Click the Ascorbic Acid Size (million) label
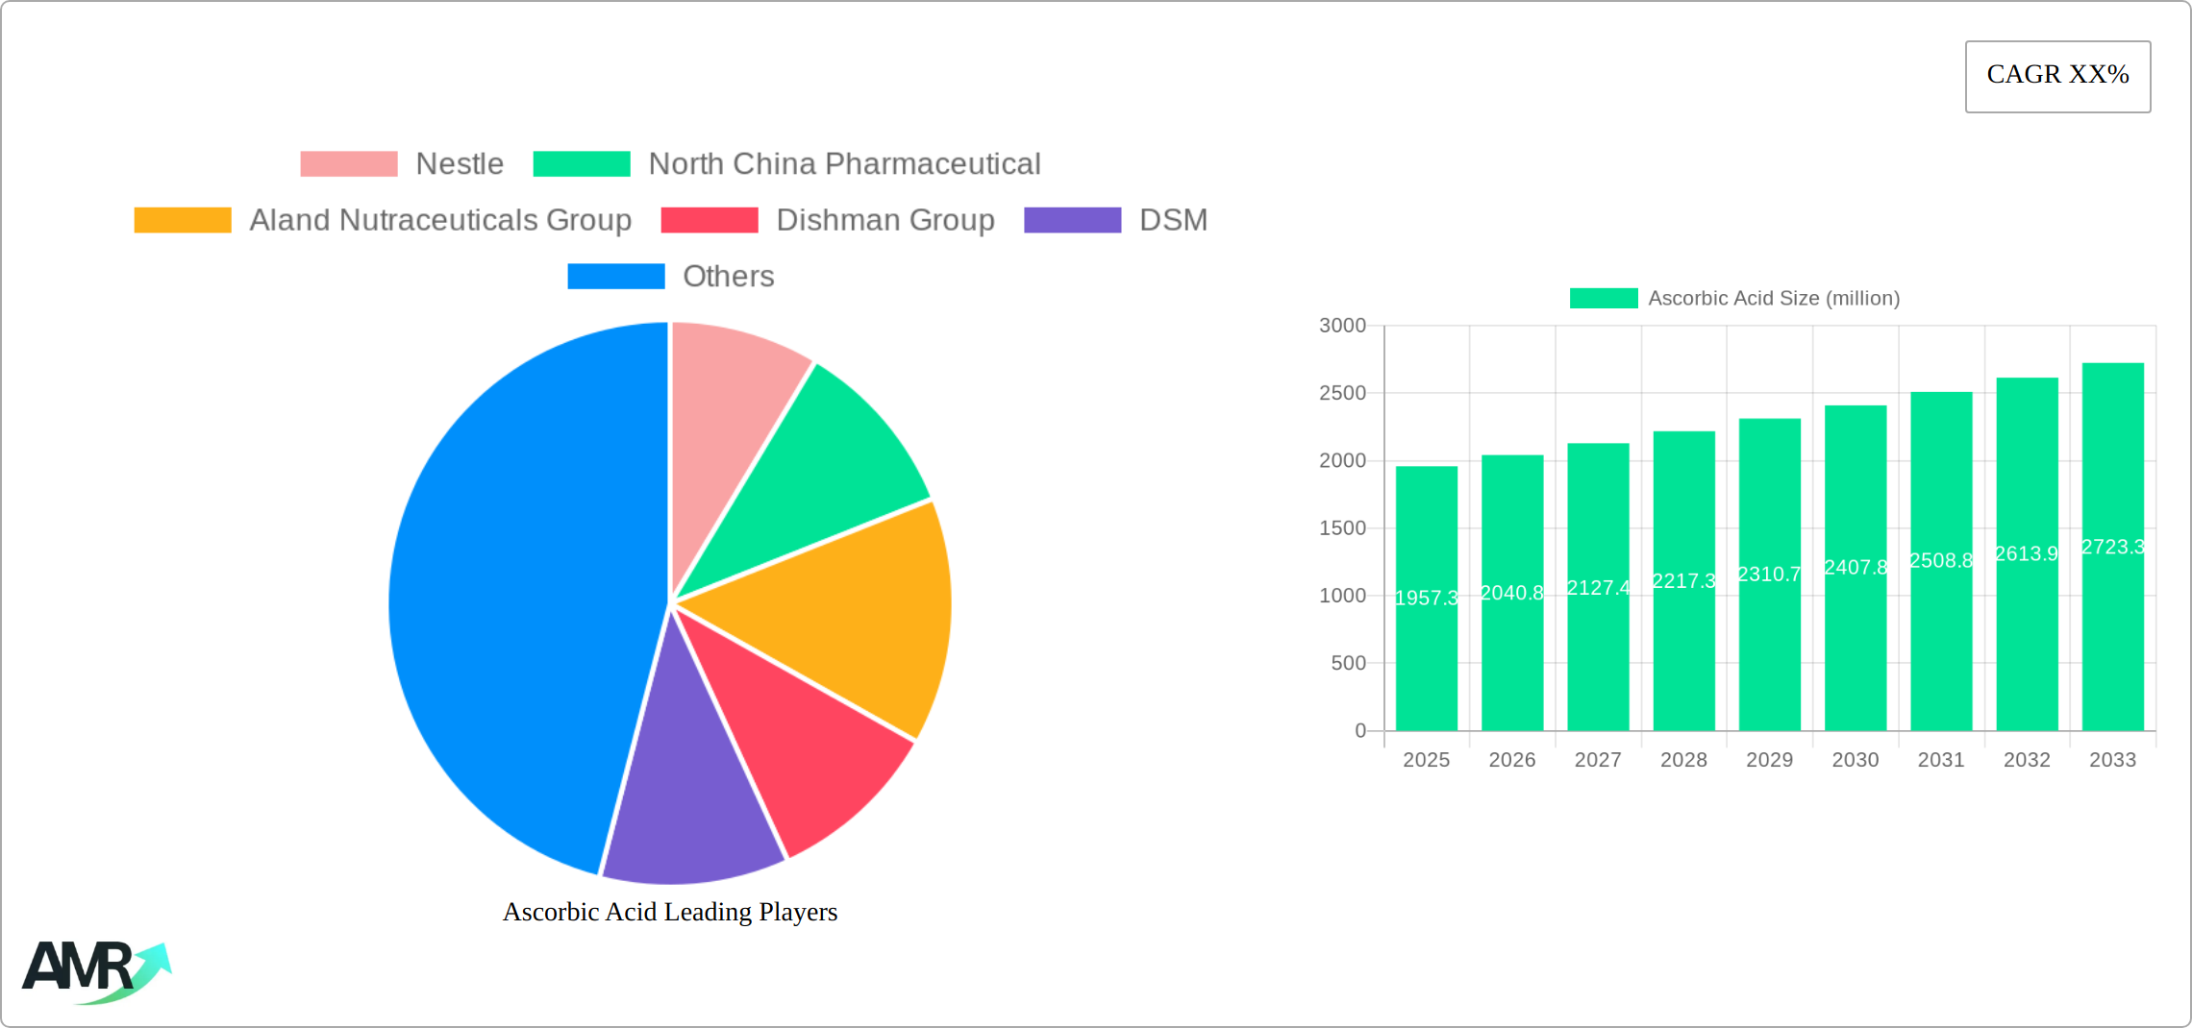The width and height of the screenshot is (2192, 1028). [1774, 299]
